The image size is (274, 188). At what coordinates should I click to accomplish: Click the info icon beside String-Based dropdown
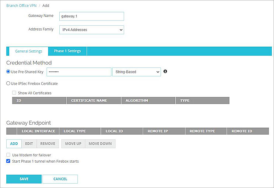pos(165,71)
